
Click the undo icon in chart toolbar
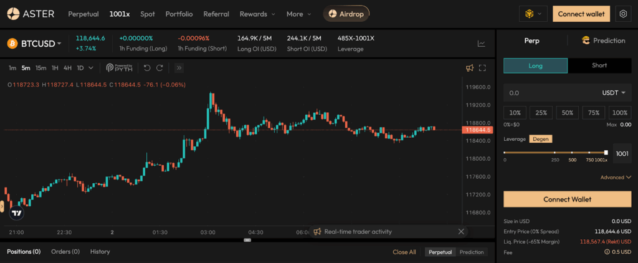pos(147,68)
